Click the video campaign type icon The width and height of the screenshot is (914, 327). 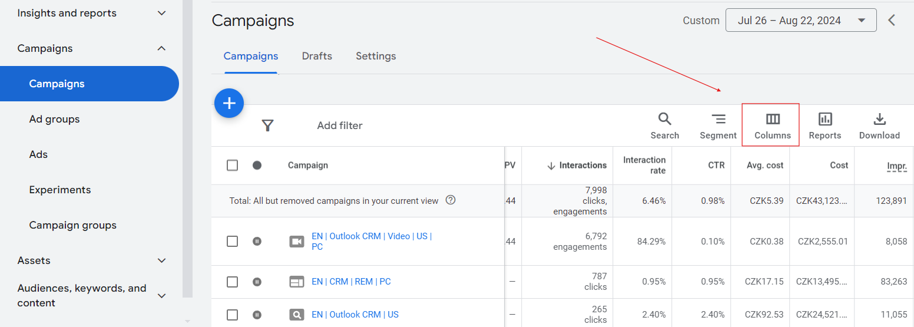click(297, 242)
